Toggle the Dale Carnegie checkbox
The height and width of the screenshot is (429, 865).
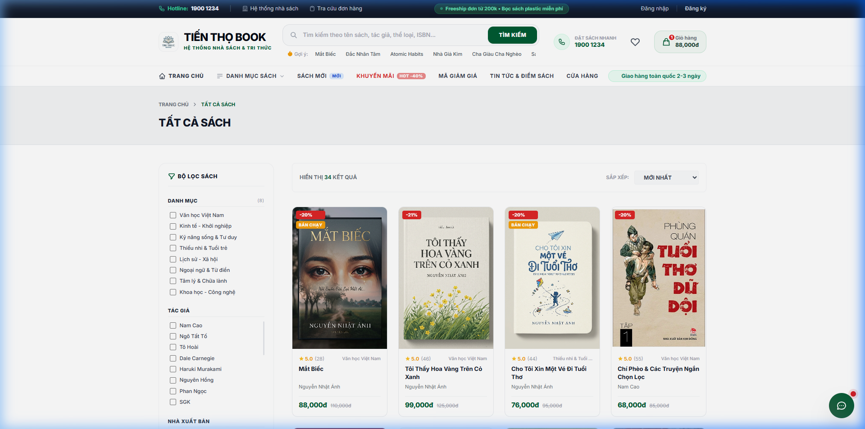[173, 358]
